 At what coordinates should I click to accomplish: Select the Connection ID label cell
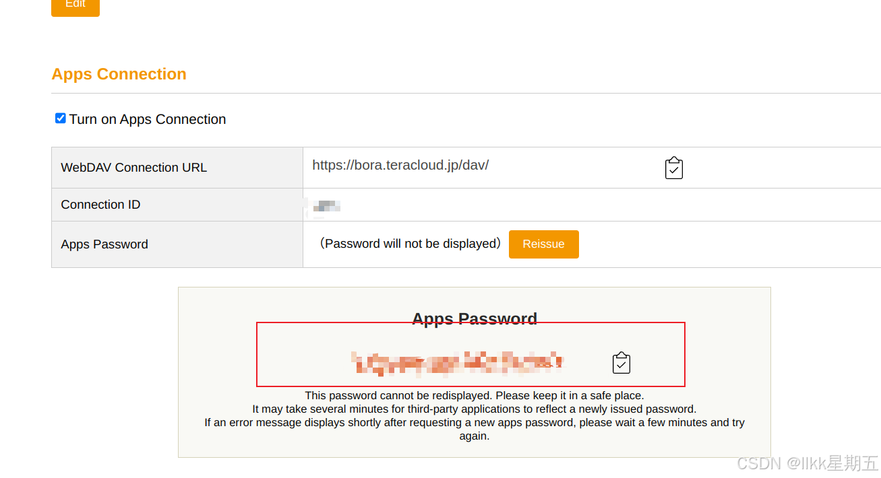100,205
